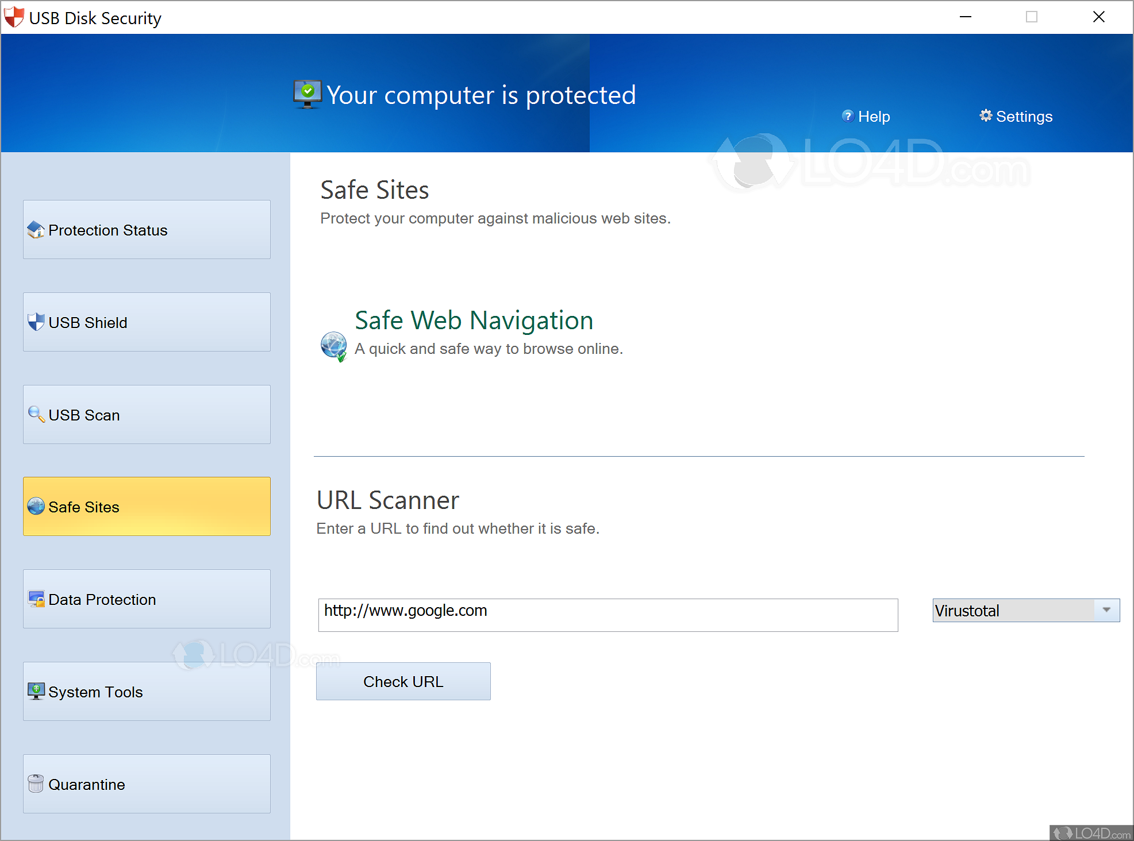Click the Settings text link

coord(1024,117)
